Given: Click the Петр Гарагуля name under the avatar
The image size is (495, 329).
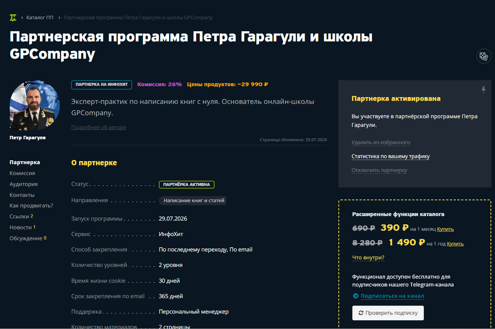Looking at the screenshot, I should tap(27, 138).
